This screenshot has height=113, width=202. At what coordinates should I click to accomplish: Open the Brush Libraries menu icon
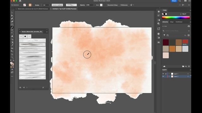(20, 88)
